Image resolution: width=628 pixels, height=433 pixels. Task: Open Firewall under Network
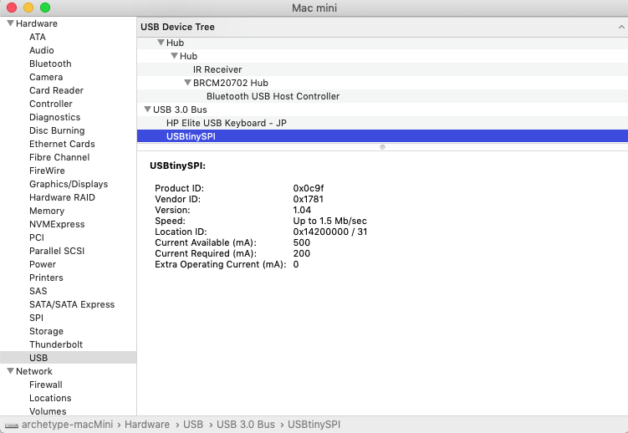tap(46, 385)
